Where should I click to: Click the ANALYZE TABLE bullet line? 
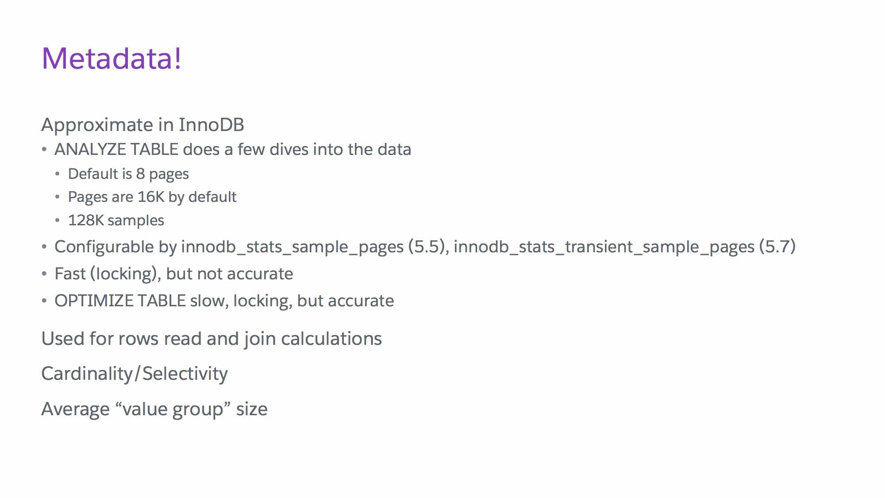coord(233,150)
